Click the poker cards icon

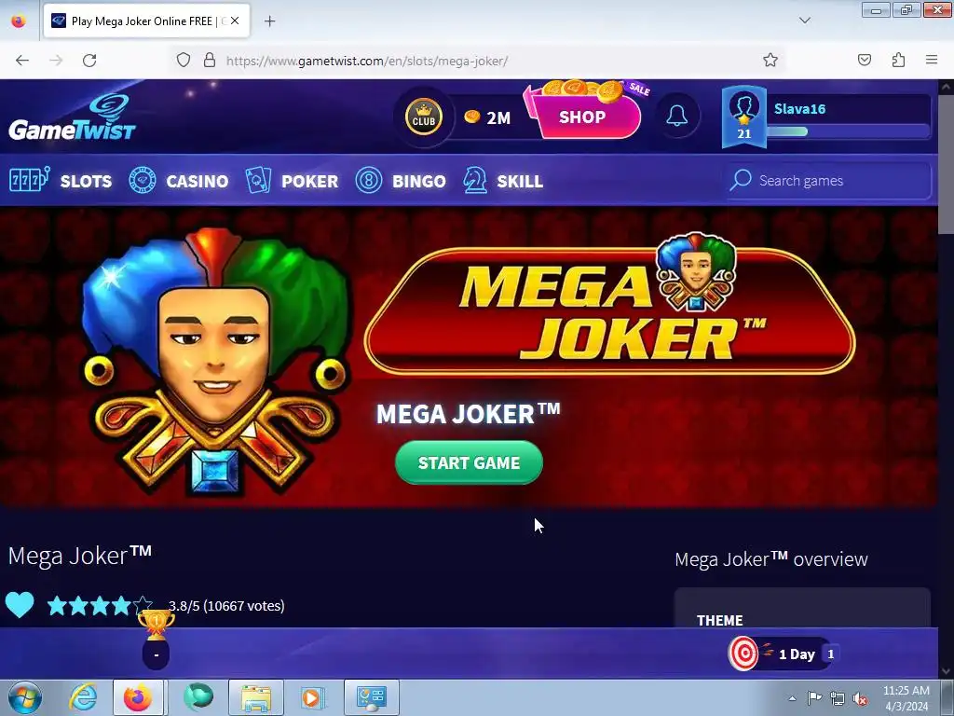(x=258, y=180)
